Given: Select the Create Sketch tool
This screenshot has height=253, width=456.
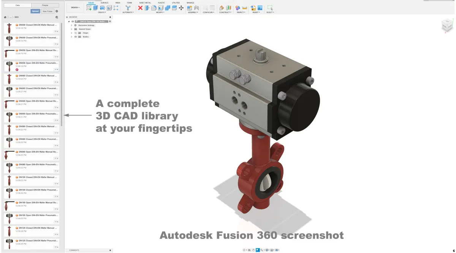Looking at the screenshot, I should pos(89,8).
